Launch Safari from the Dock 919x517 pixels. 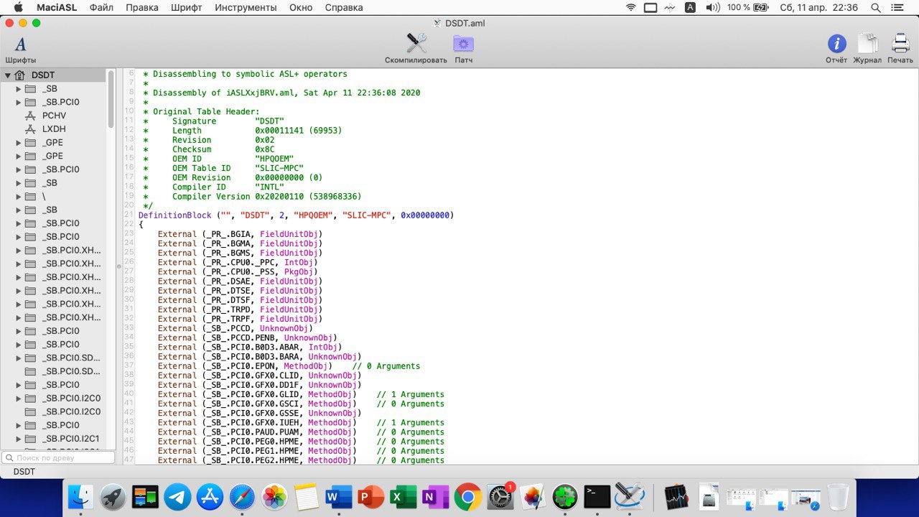[x=242, y=497]
